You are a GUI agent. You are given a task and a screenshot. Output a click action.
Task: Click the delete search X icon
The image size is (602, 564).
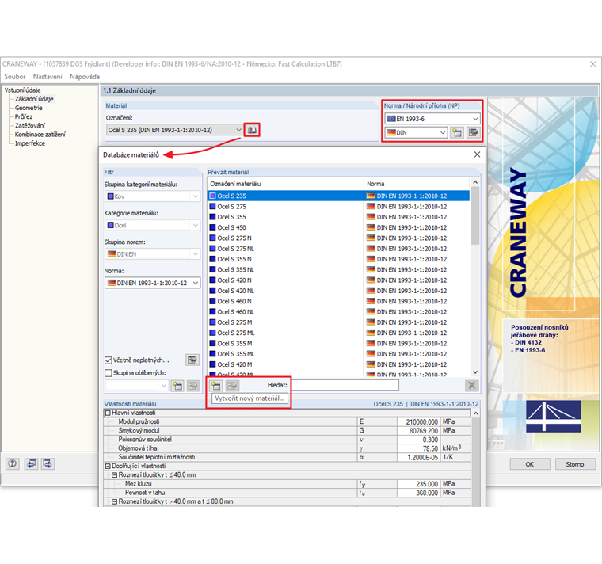click(472, 386)
